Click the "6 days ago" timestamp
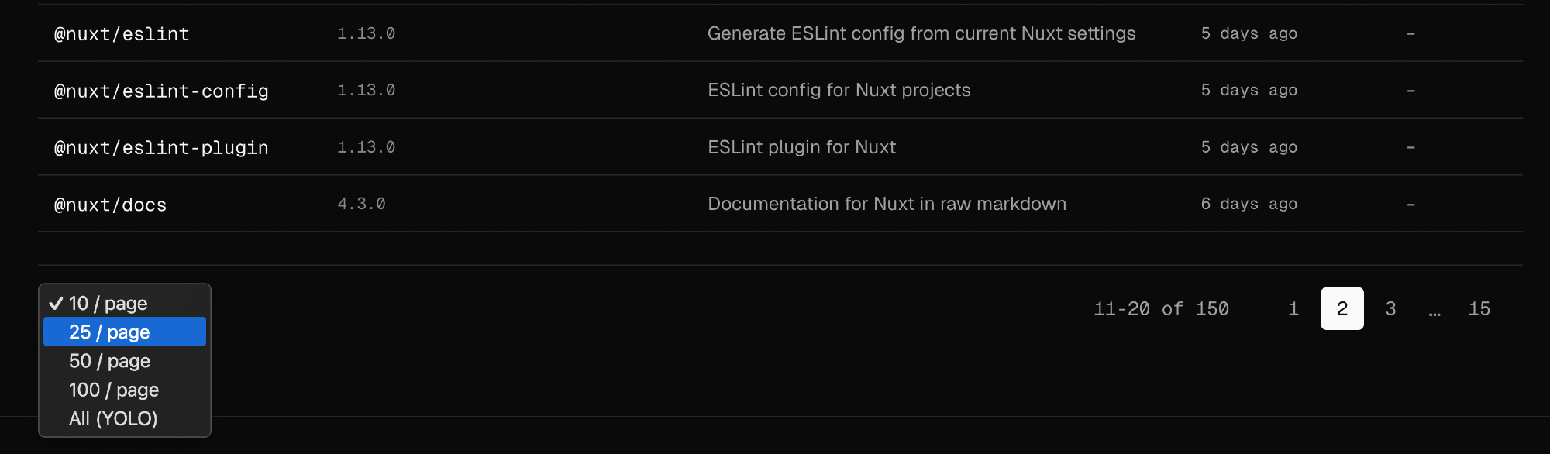Image resolution: width=1550 pixels, height=454 pixels. (x=1249, y=205)
